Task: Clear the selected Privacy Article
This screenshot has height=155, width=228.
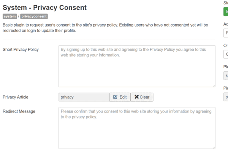Action: tap(142, 97)
